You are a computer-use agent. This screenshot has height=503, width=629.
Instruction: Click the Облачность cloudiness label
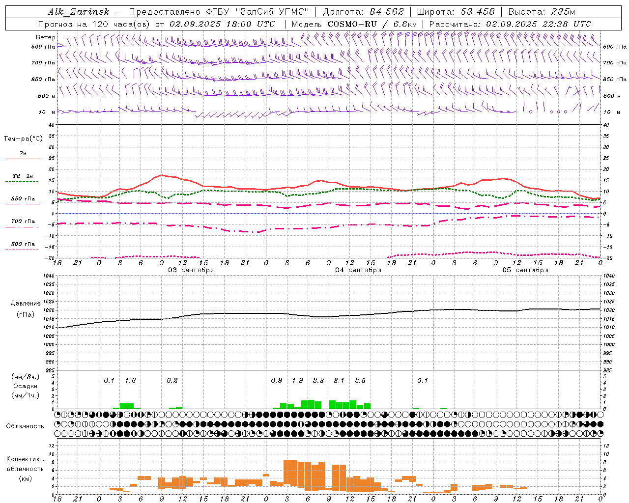[x=25, y=426]
